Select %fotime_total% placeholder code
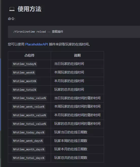 click(25, 90)
